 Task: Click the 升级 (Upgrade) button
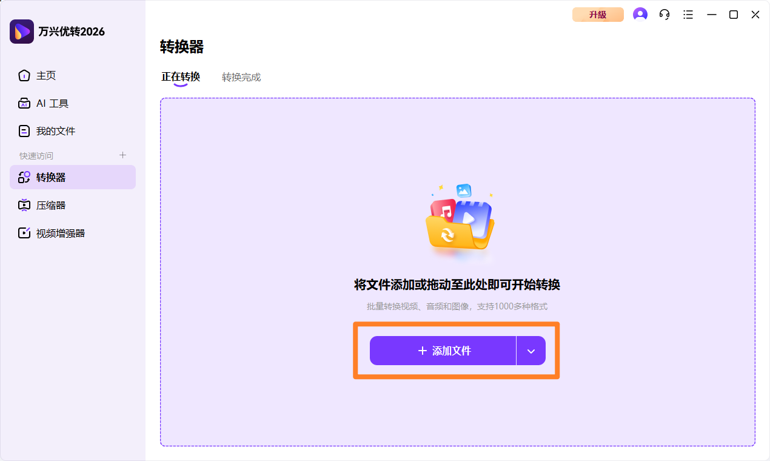click(597, 14)
